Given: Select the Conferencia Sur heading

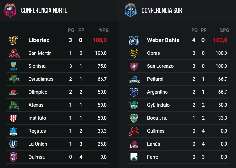Looking at the screenshot, I should 162,10.
